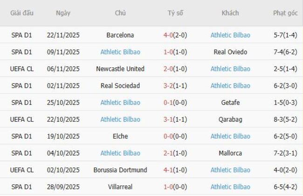Image resolution: width=303 pixels, height=196 pixels.
Task: Open the Real Sociedad team page
Action: 120,85
